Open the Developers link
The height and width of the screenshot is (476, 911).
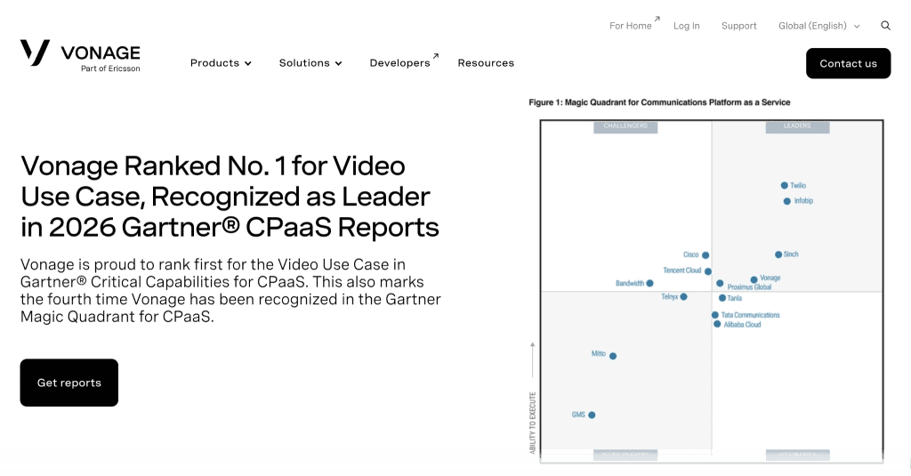[404, 62]
